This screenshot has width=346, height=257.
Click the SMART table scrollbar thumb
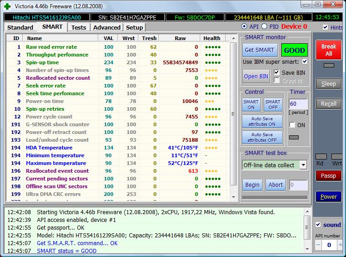coord(233,114)
